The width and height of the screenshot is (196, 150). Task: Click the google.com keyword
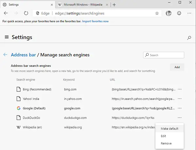[x=72, y=108]
